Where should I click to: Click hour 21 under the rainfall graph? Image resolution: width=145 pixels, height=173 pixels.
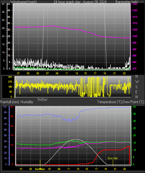tap(115, 169)
